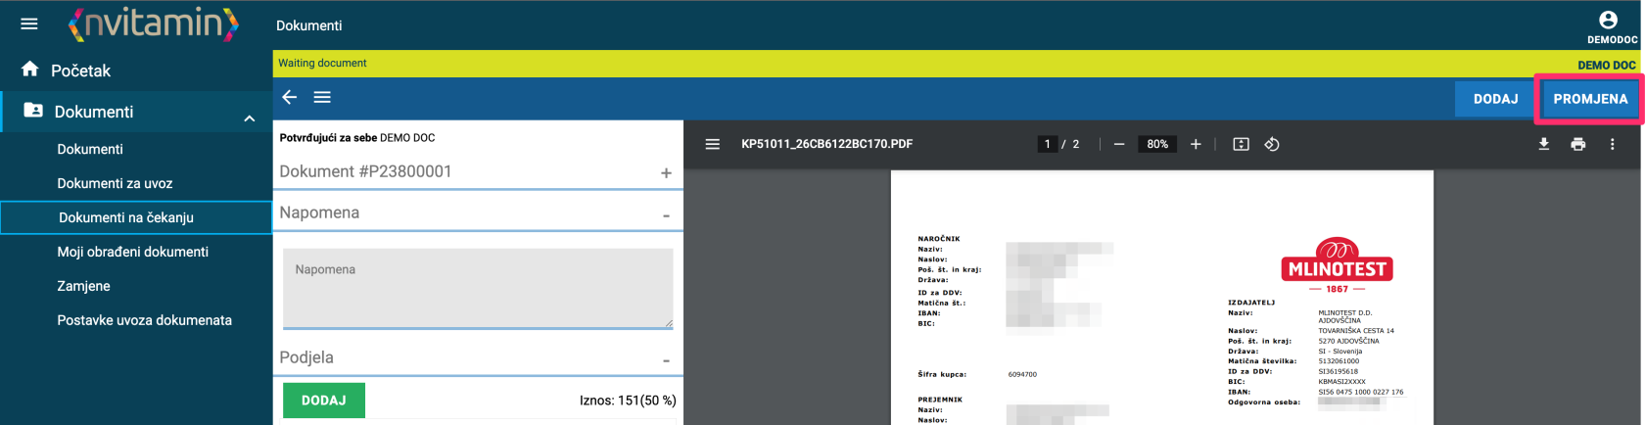Screen dimensions: 1645x425
Task: Download the PDF file
Action: coord(1544,144)
